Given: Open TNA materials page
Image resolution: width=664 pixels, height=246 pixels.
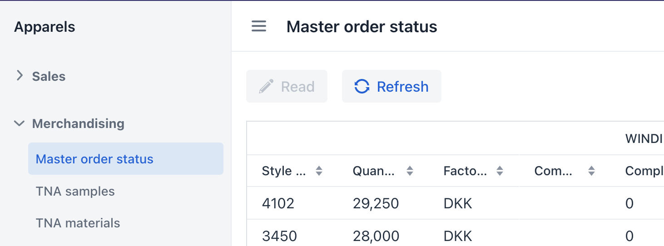Looking at the screenshot, I should tap(78, 223).
